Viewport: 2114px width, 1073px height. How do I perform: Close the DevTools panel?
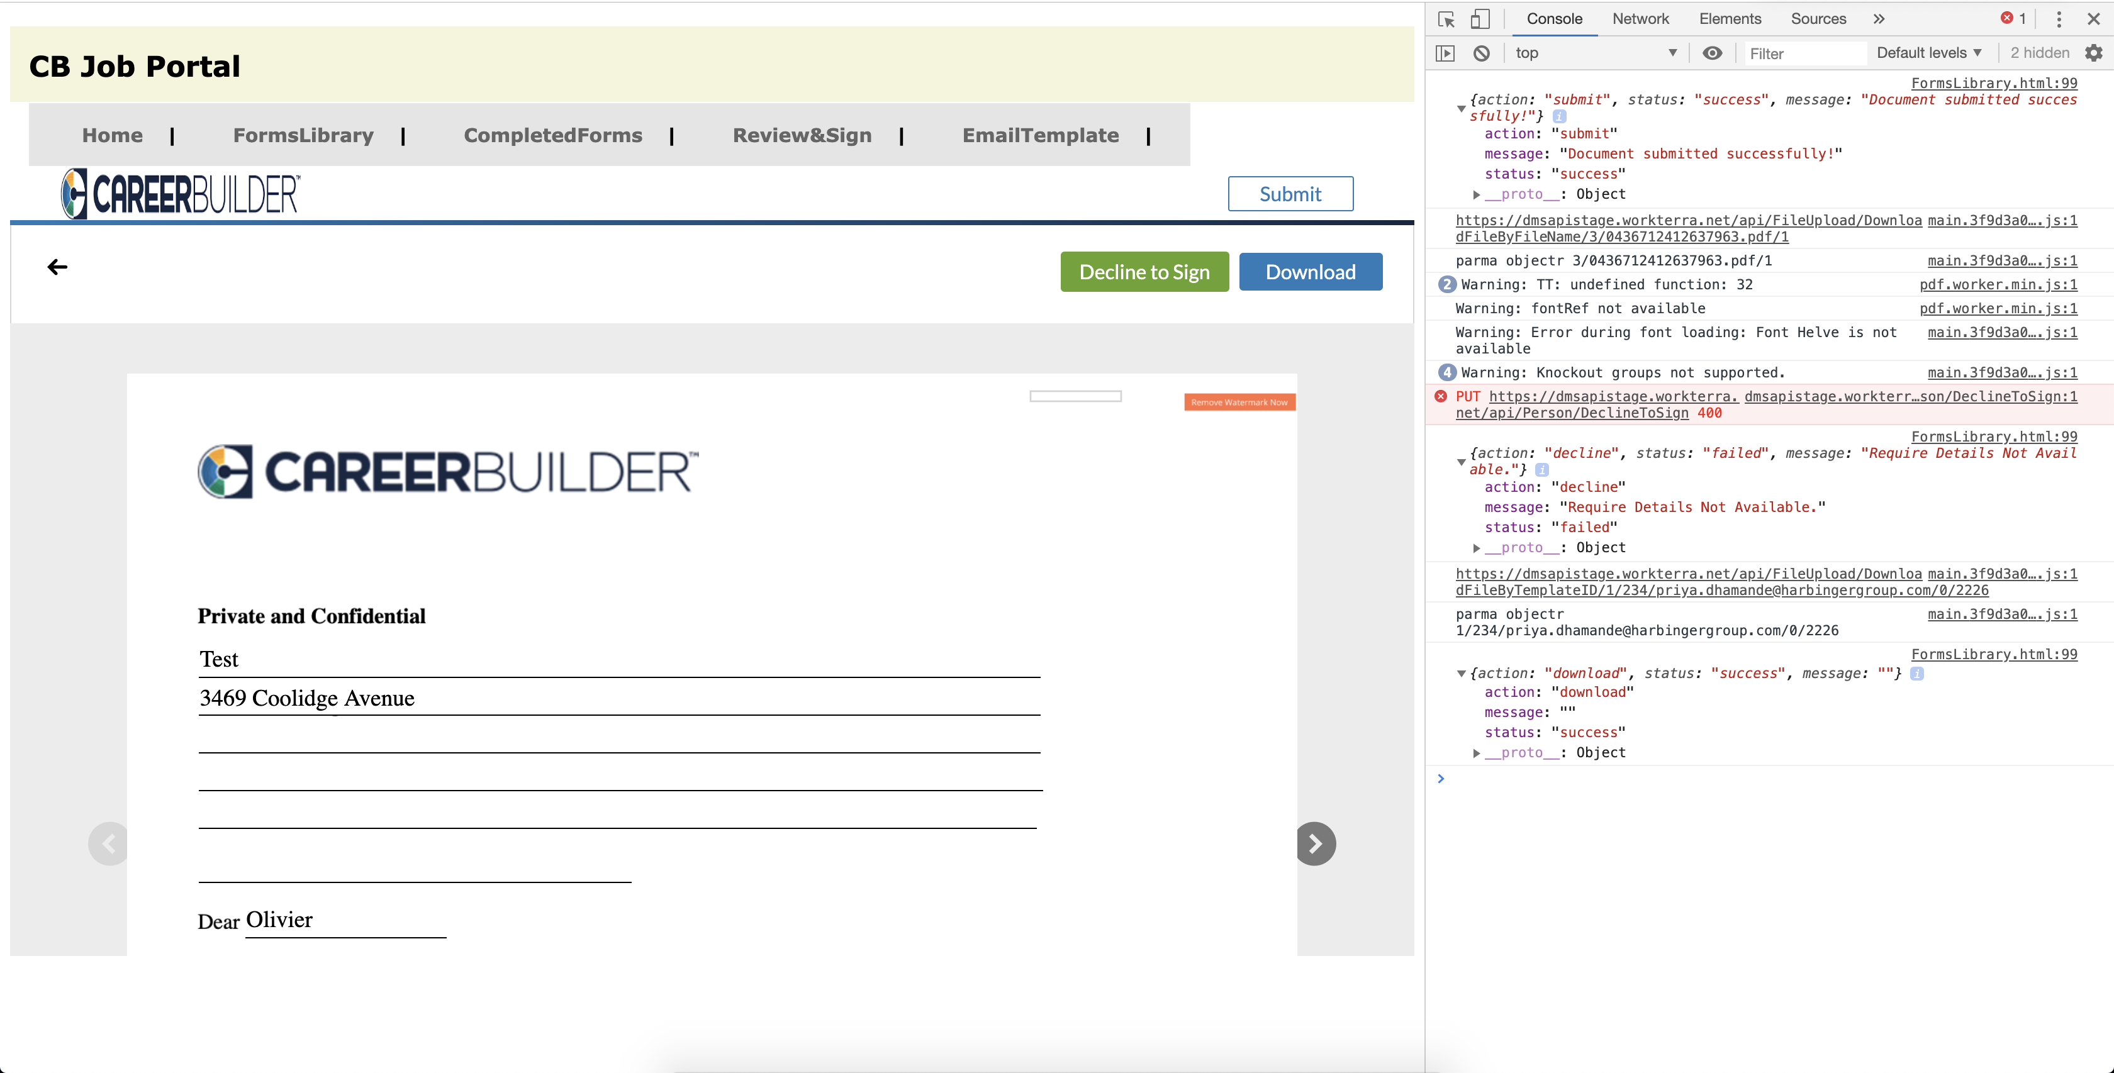2093,19
